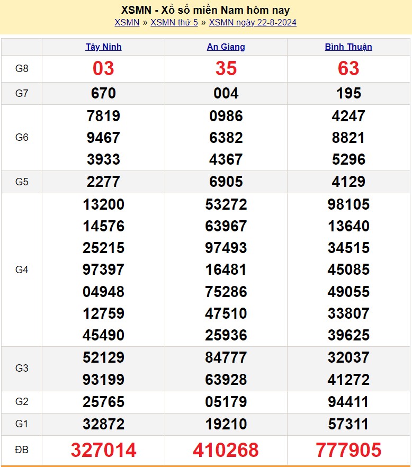
Task: Open the Bình Thuận column header link
Action: click(x=348, y=47)
